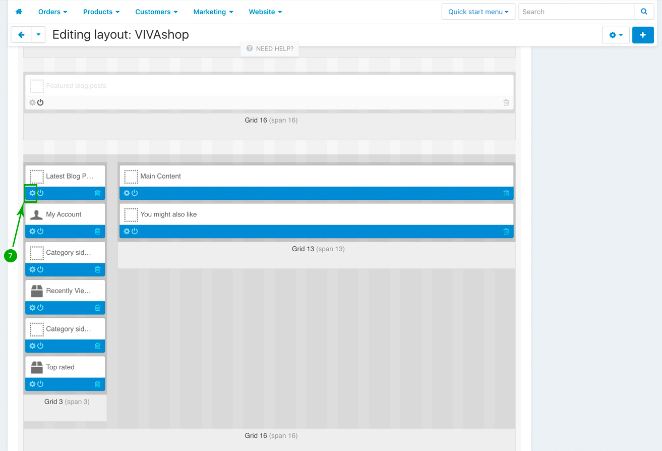
Task: Expand the gear settings dropdown at top right
Action: [x=616, y=35]
